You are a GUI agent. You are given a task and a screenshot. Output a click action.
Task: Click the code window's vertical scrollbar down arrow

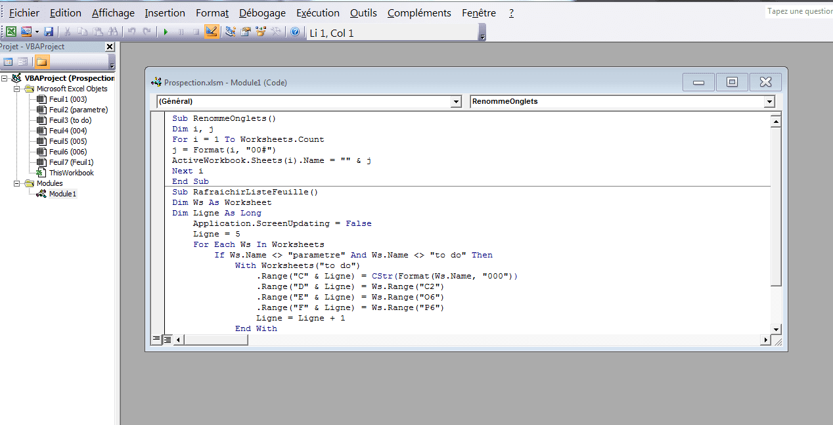pyautogui.click(x=776, y=328)
